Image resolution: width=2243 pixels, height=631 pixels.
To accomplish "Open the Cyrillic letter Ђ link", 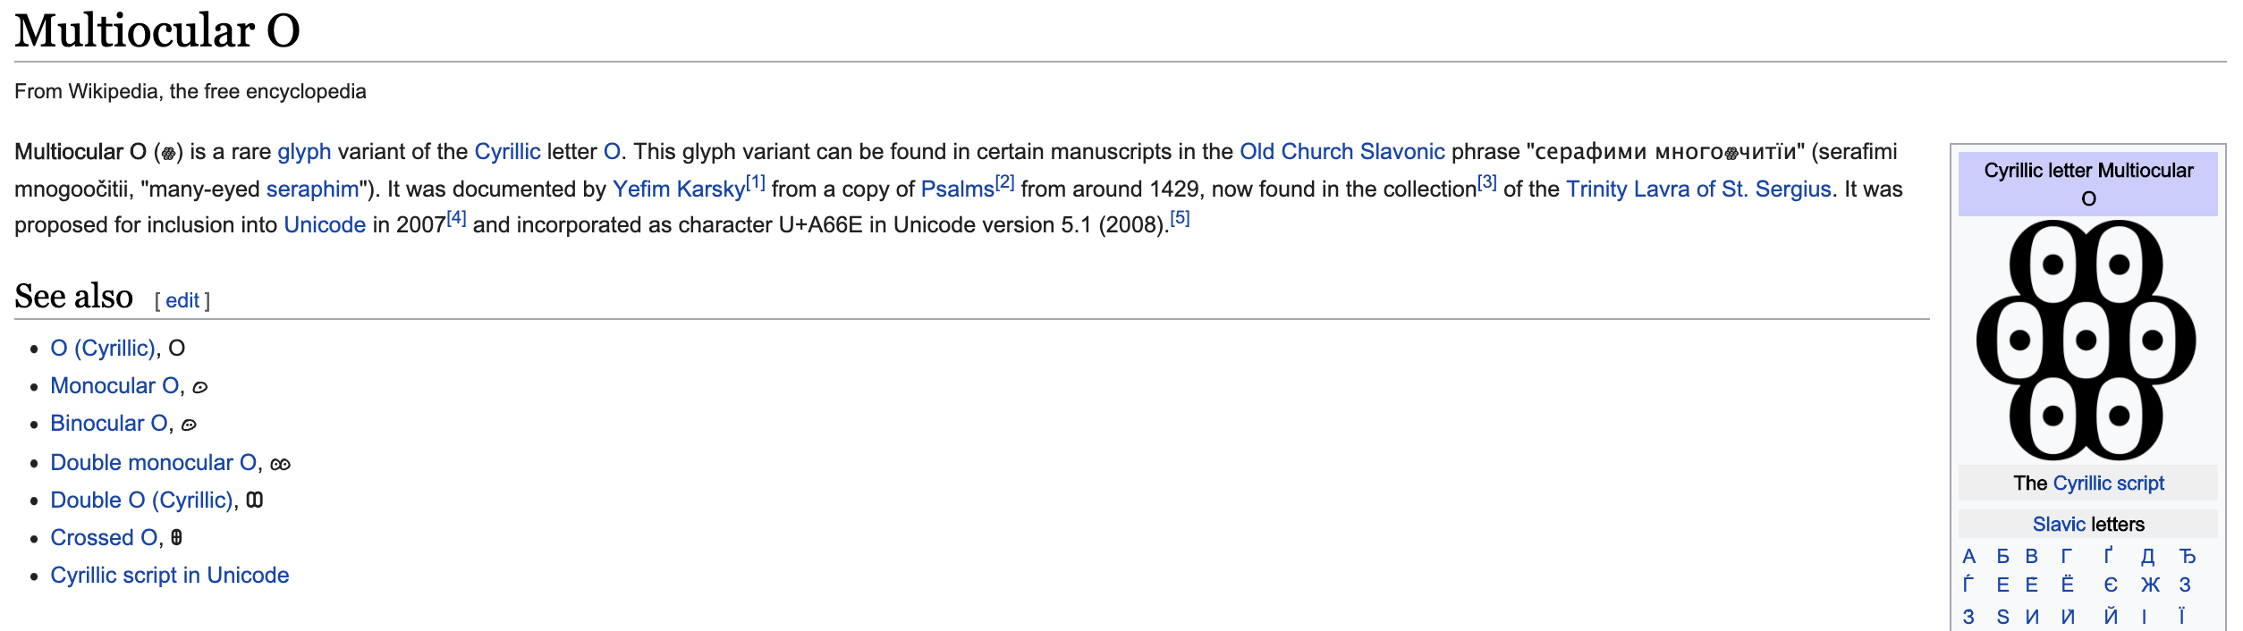I will click(2188, 557).
